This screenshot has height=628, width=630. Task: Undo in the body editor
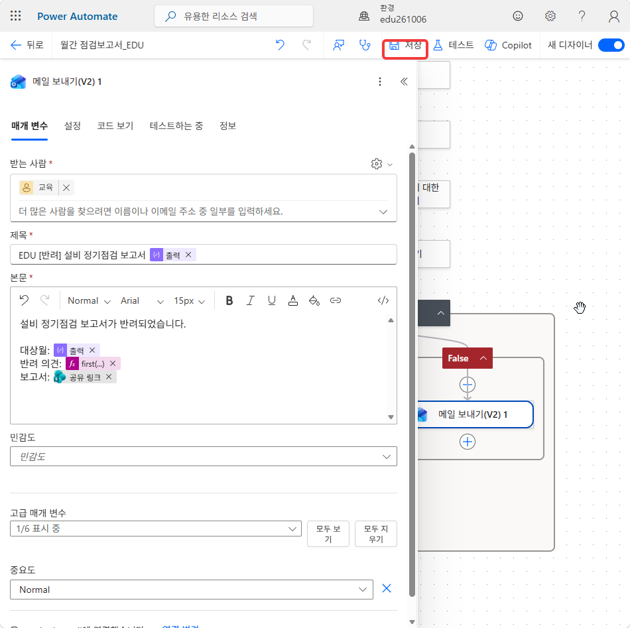pyautogui.click(x=24, y=300)
